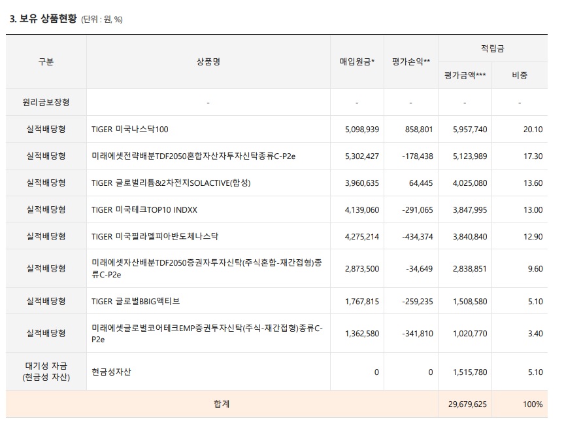This screenshot has height=426, width=564.
Task: Click valuation loss -259,235
Action: coord(418,302)
